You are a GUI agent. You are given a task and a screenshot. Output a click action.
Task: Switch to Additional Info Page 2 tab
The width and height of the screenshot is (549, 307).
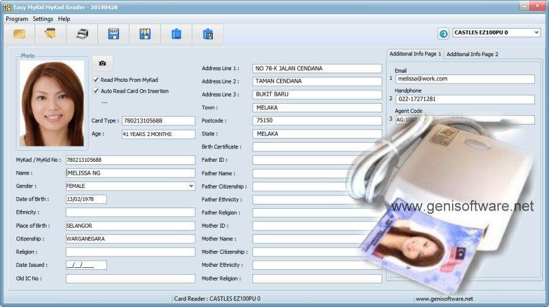pos(472,54)
